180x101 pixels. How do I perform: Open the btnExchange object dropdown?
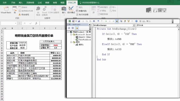[x=134, y=25]
